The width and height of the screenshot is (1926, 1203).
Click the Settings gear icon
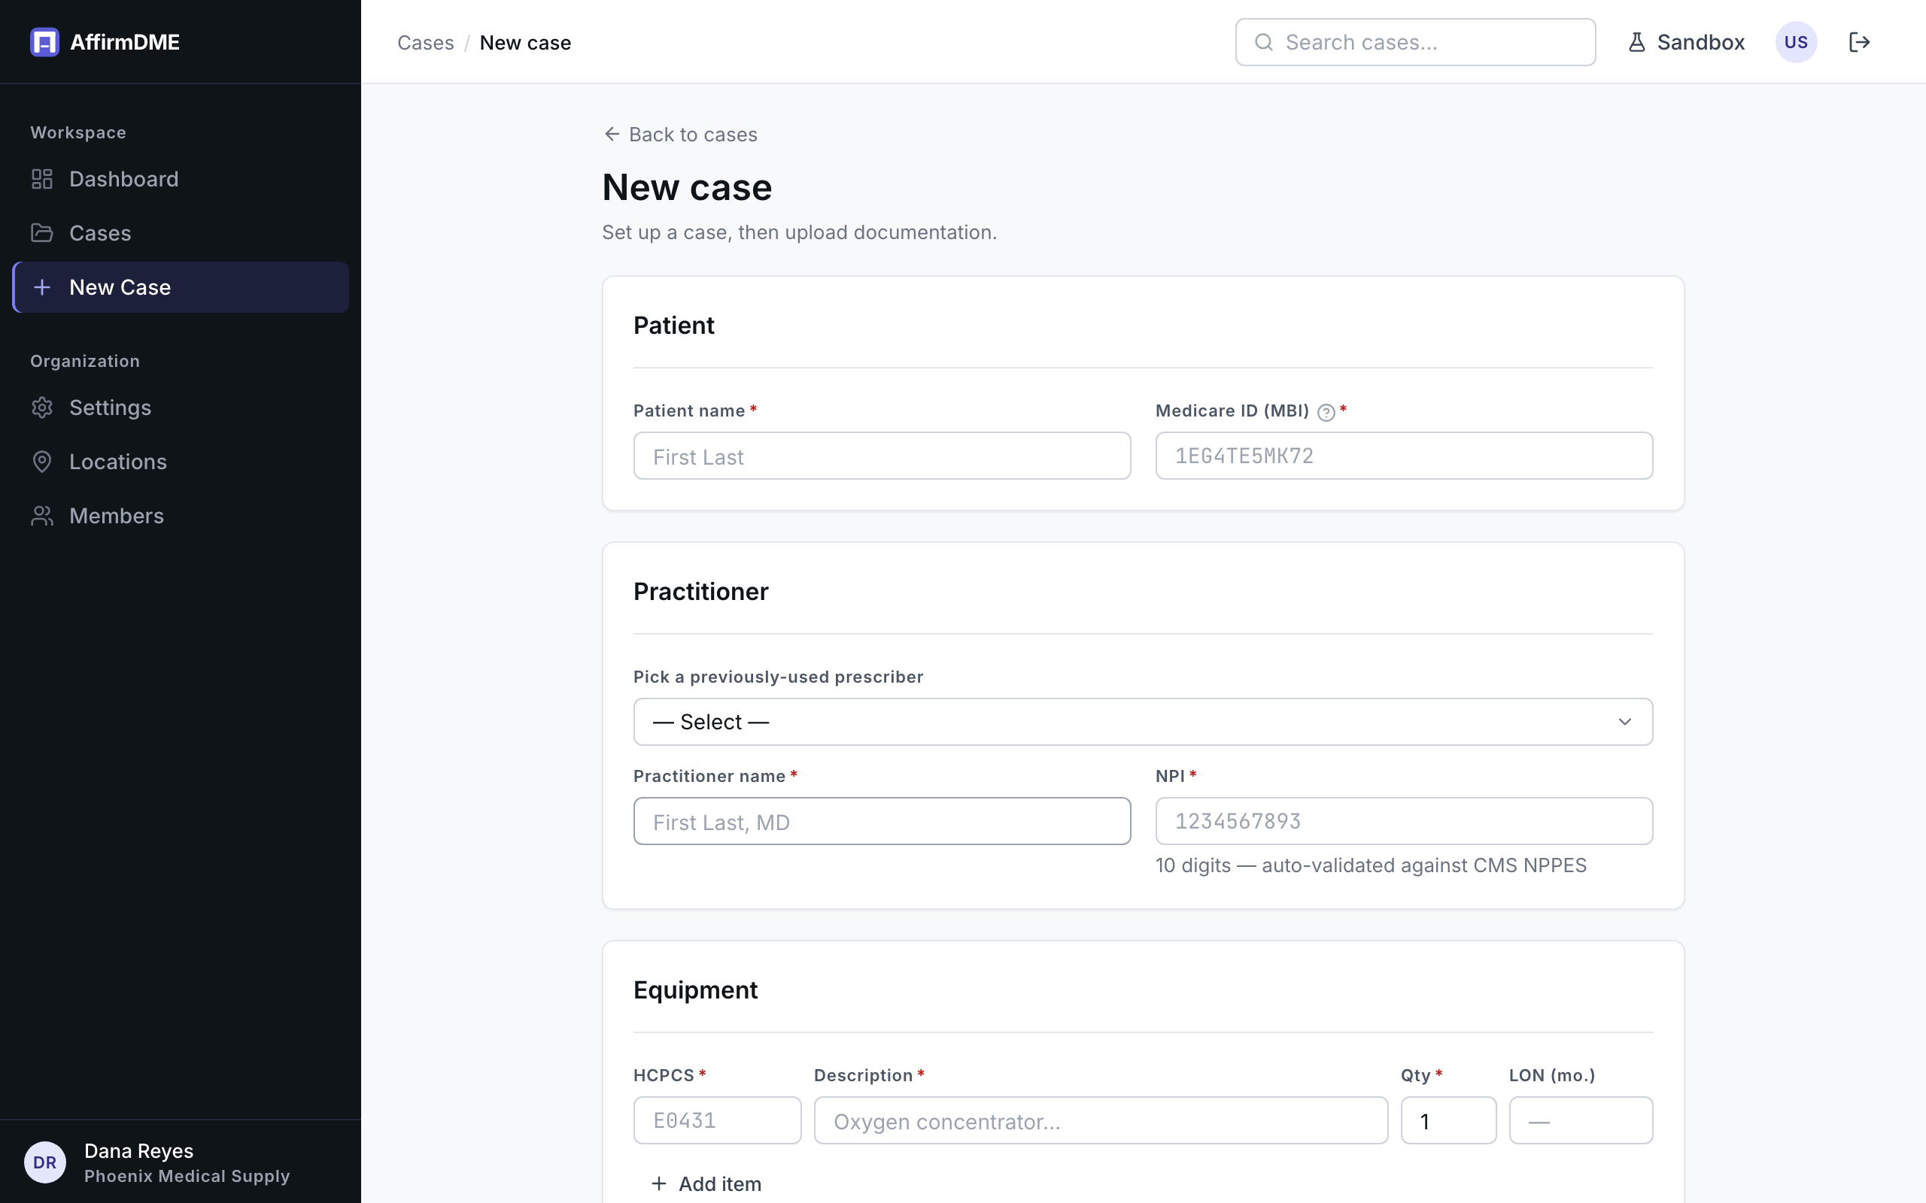[x=42, y=408]
